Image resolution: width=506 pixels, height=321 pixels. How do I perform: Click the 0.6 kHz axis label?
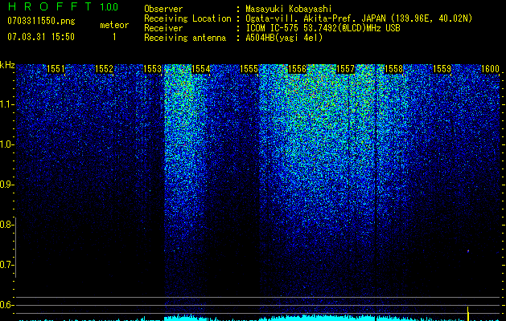click(6, 305)
